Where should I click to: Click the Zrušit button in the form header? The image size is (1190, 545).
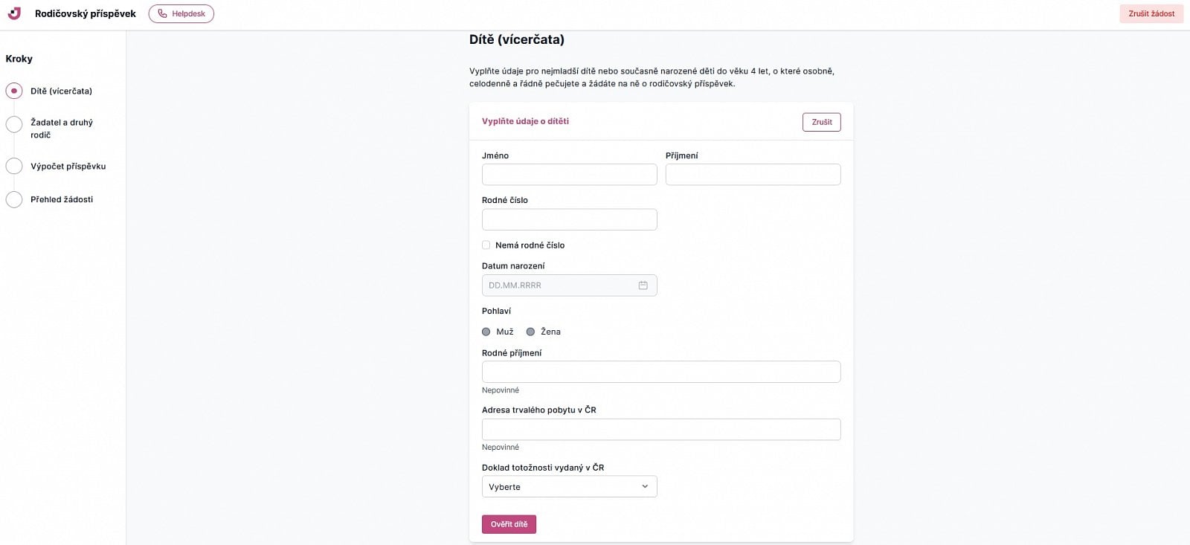coord(822,122)
